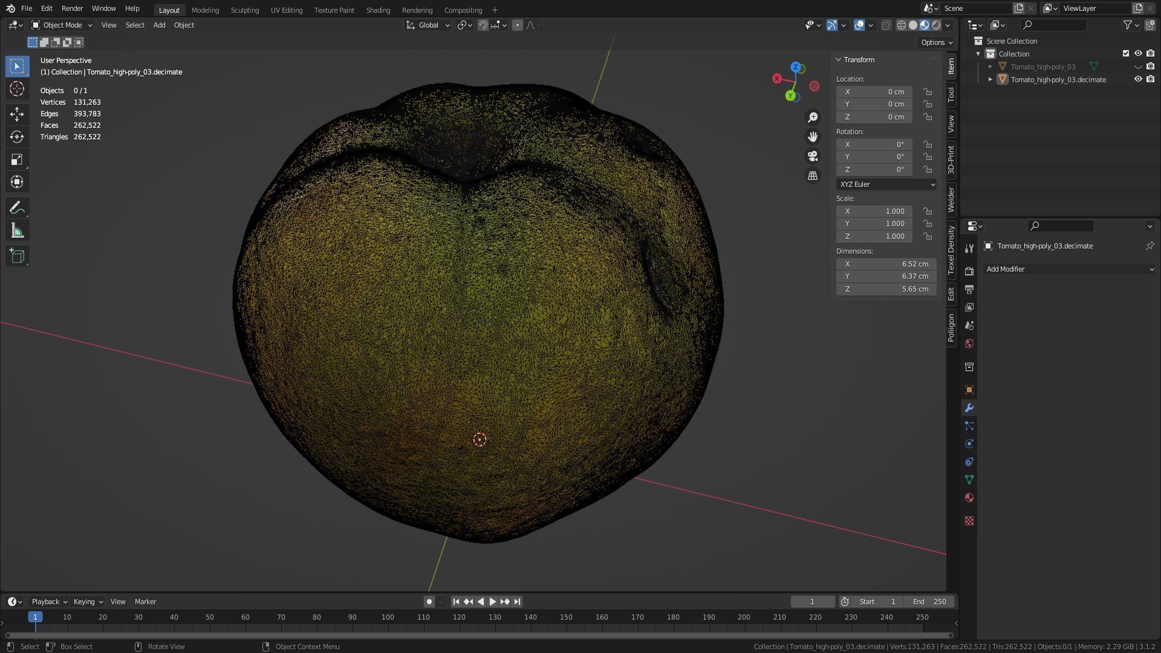
Task: Open the Global orientation dropdown
Action: click(428, 25)
